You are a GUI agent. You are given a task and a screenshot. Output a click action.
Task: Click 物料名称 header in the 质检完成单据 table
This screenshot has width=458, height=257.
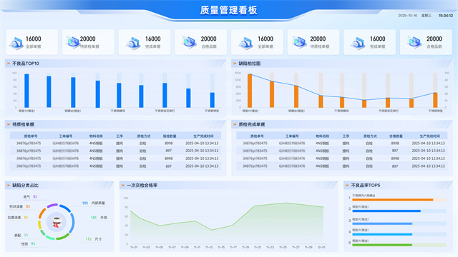[x=322, y=136]
